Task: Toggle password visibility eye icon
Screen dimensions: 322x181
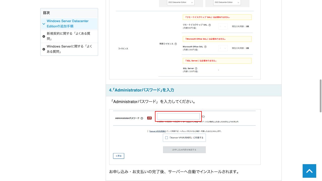Action: click(x=203, y=117)
